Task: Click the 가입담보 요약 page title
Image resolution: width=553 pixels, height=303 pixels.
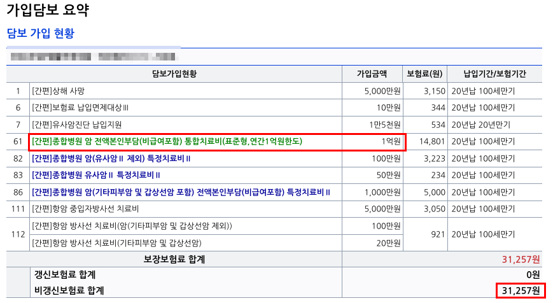Action: pyautogui.click(x=48, y=10)
